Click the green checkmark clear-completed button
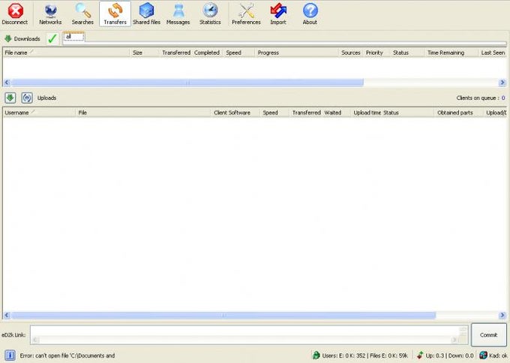 point(52,39)
